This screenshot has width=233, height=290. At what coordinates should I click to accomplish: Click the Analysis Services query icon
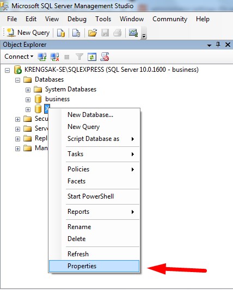click(x=76, y=33)
